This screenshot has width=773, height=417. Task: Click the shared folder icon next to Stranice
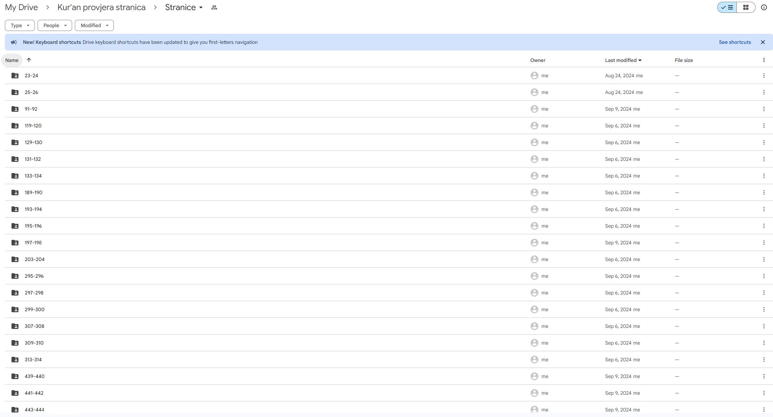tap(214, 7)
